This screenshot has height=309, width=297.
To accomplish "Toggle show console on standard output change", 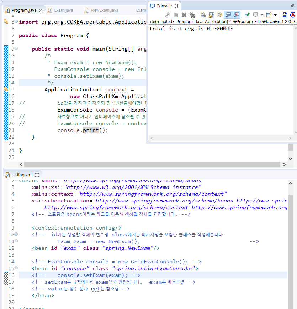I will [x=228, y=15].
